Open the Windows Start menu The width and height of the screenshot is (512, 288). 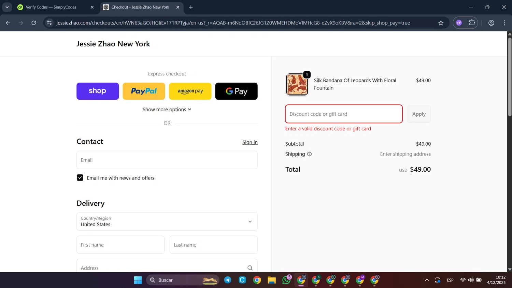[138, 280]
